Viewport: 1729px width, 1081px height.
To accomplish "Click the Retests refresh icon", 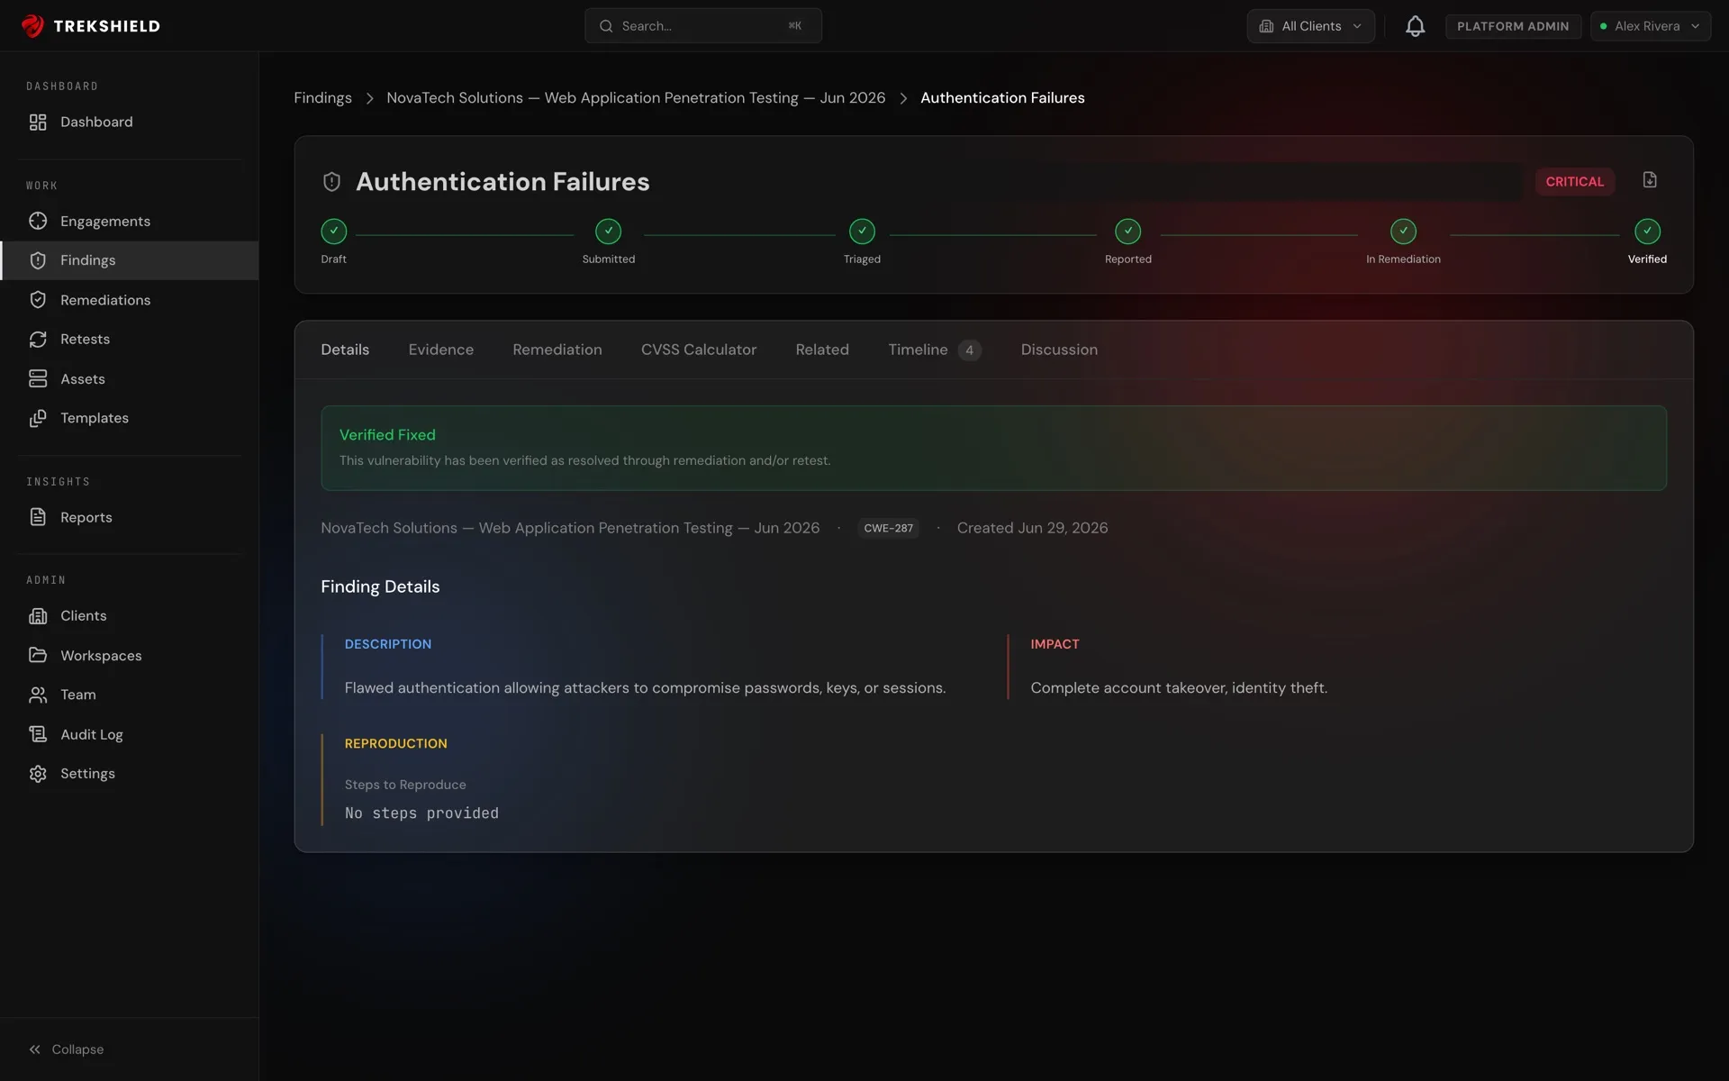I will point(38,339).
